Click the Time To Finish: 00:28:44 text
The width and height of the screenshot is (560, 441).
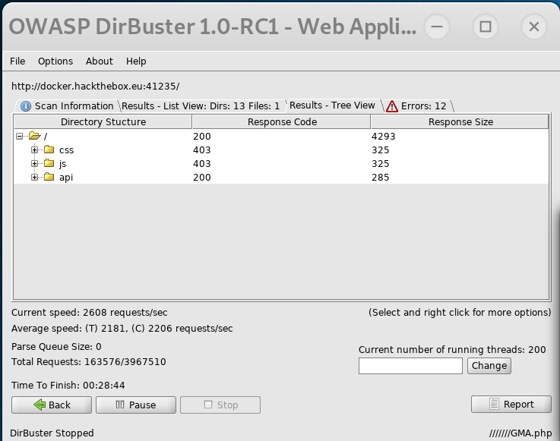click(x=68, y=386)
